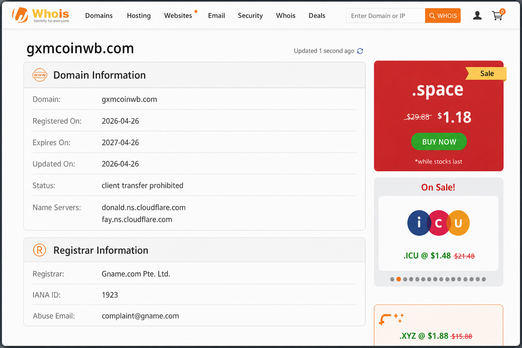Screen dimensions: 522x348
Task: Click the Expires On date 2027-04-26
Action: coord(120,143)
